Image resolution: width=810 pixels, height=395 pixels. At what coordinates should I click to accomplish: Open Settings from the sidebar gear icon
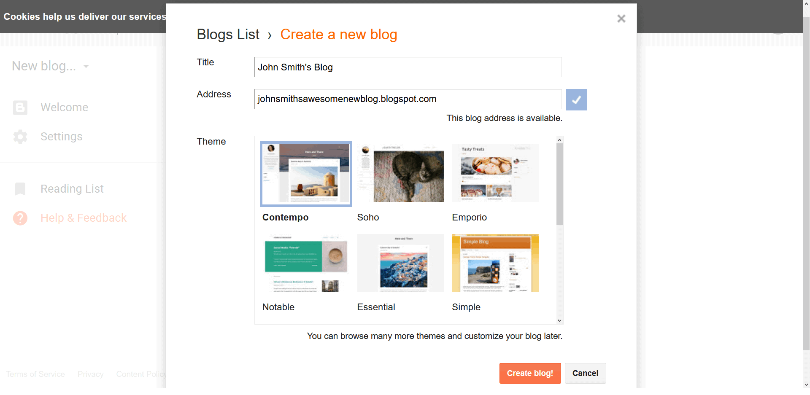20,137
